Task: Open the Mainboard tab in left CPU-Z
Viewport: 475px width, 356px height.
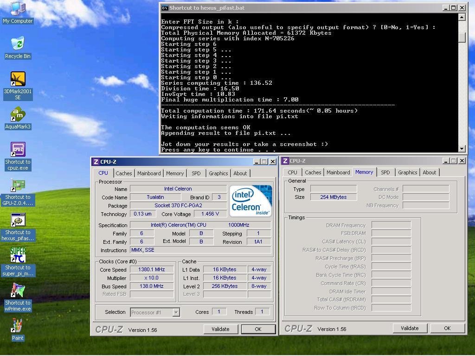Action: tap(149, 173)
